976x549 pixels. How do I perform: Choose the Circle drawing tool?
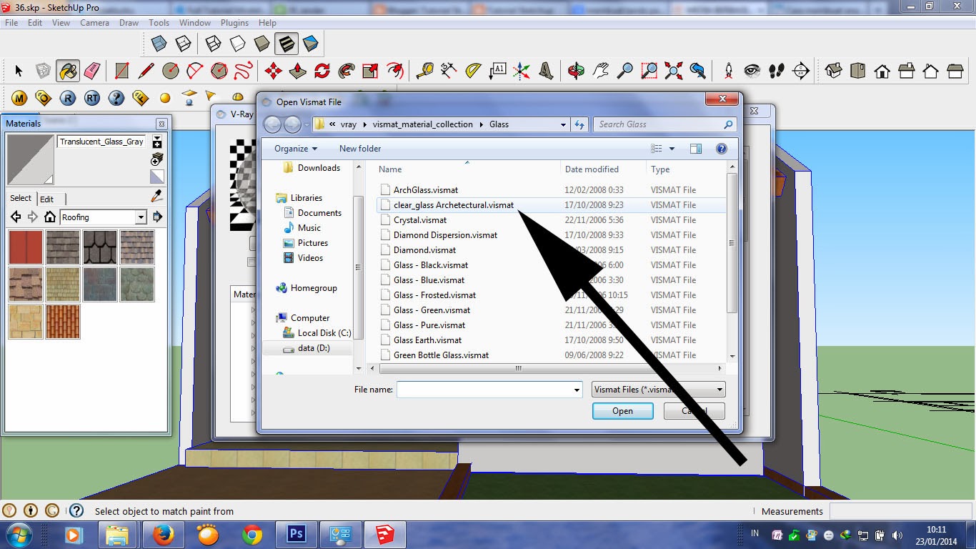pos(171,71)
